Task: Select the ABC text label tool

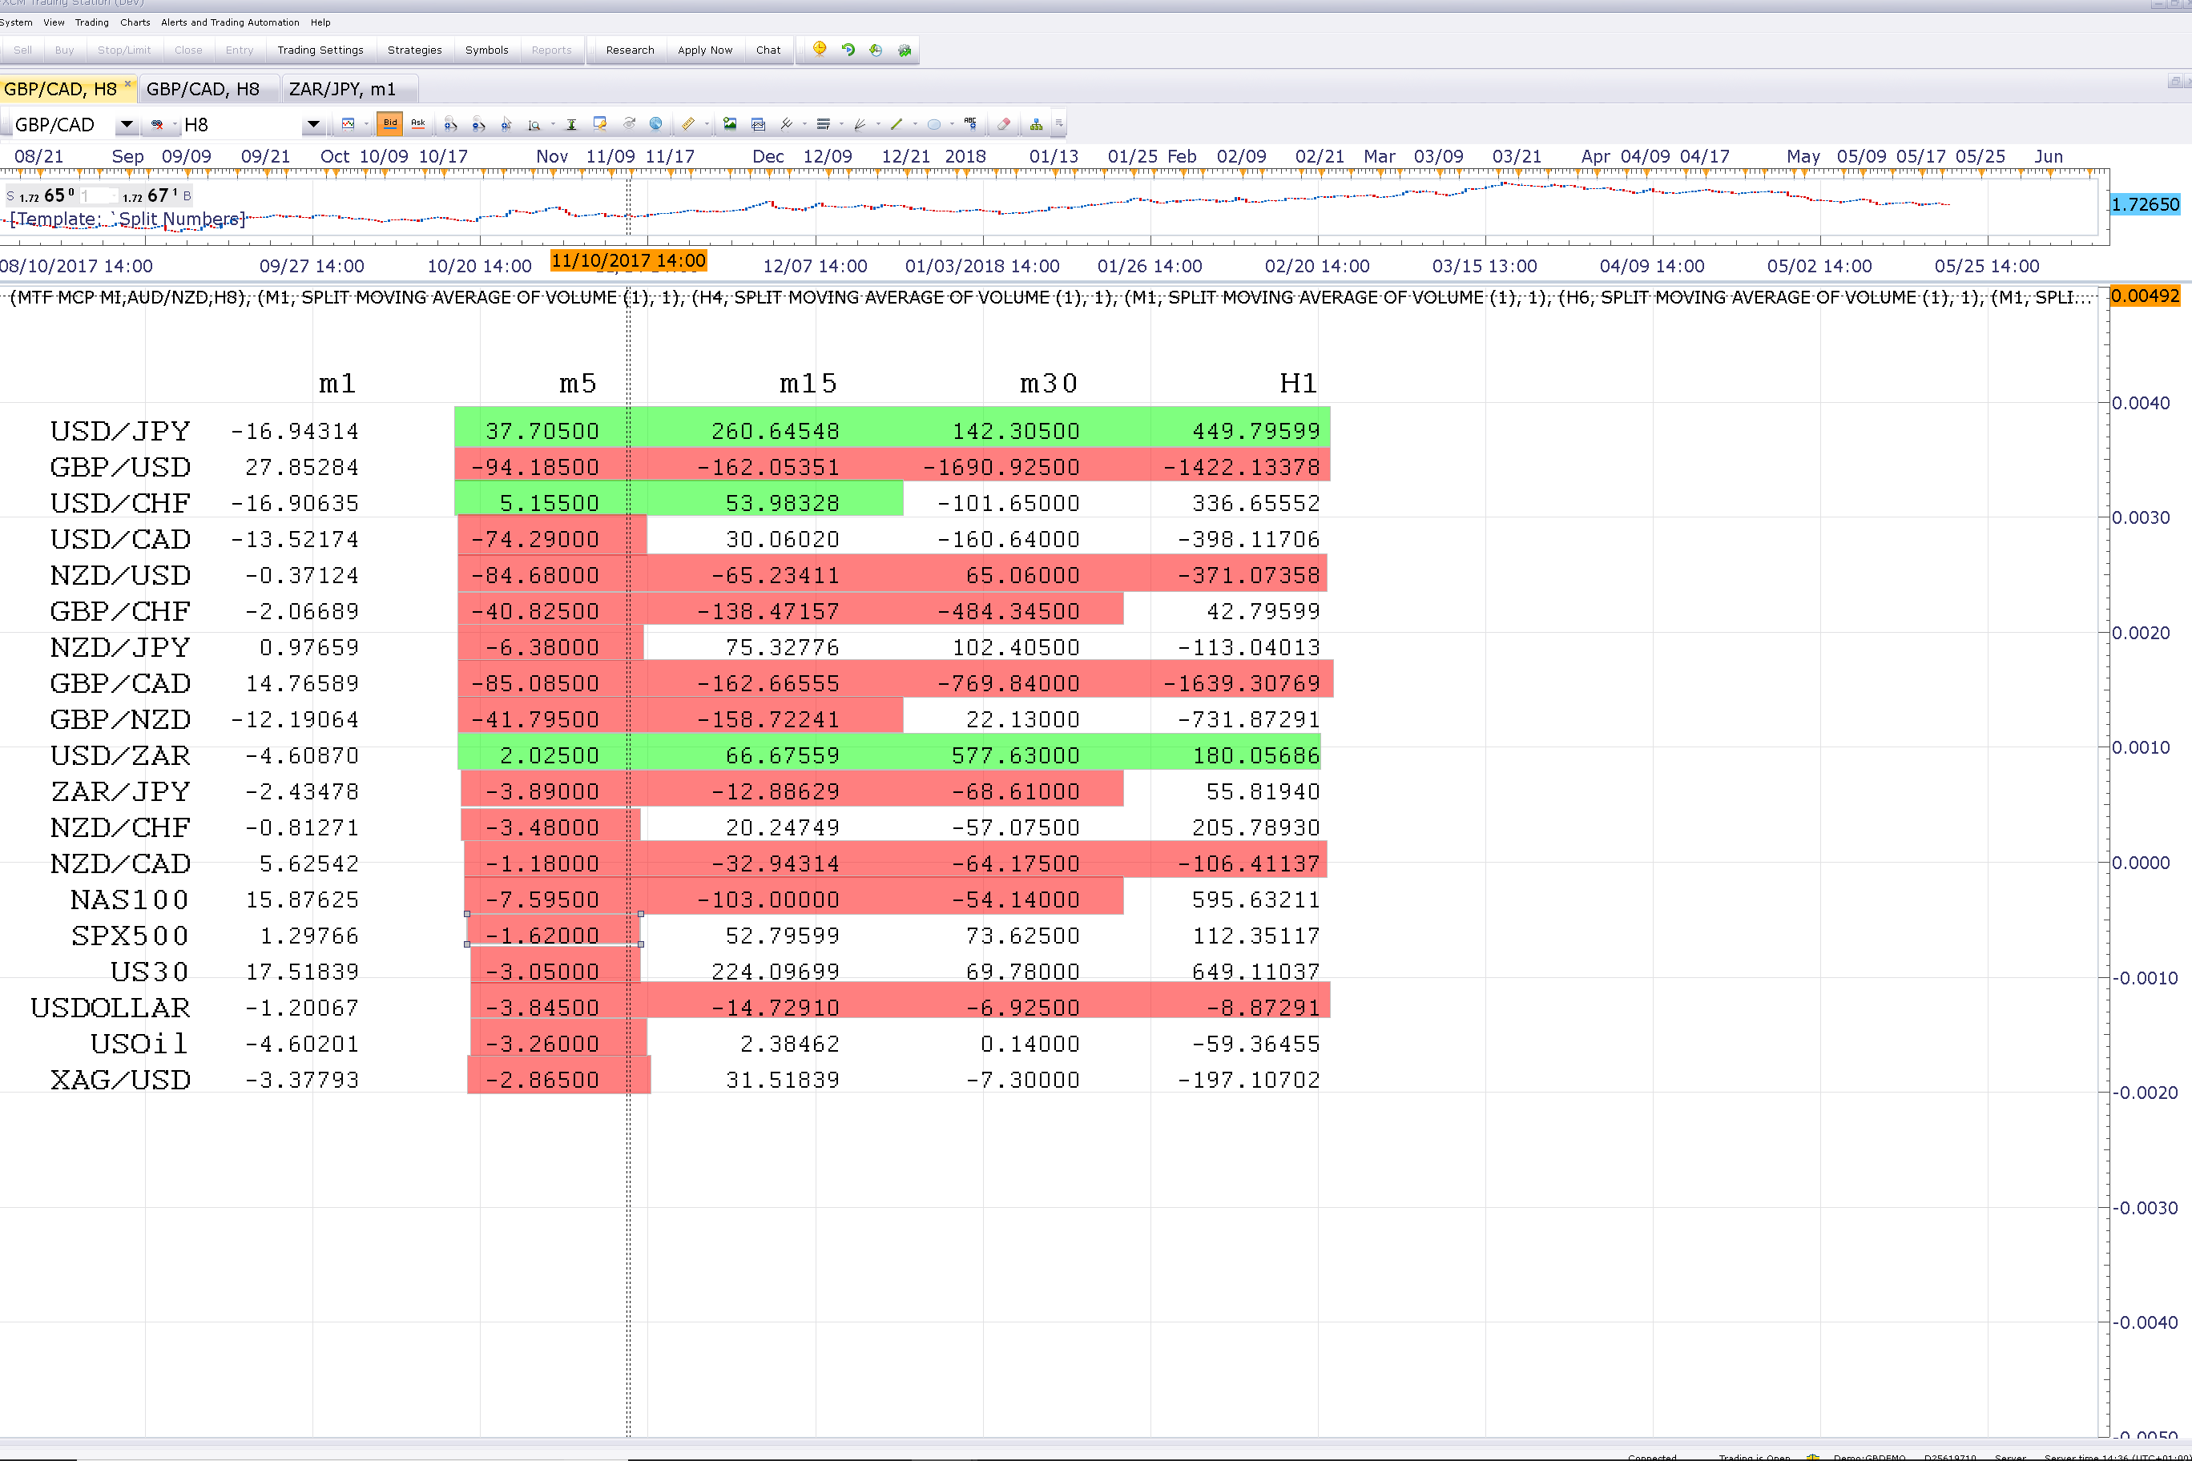Action: click(970, 124)
